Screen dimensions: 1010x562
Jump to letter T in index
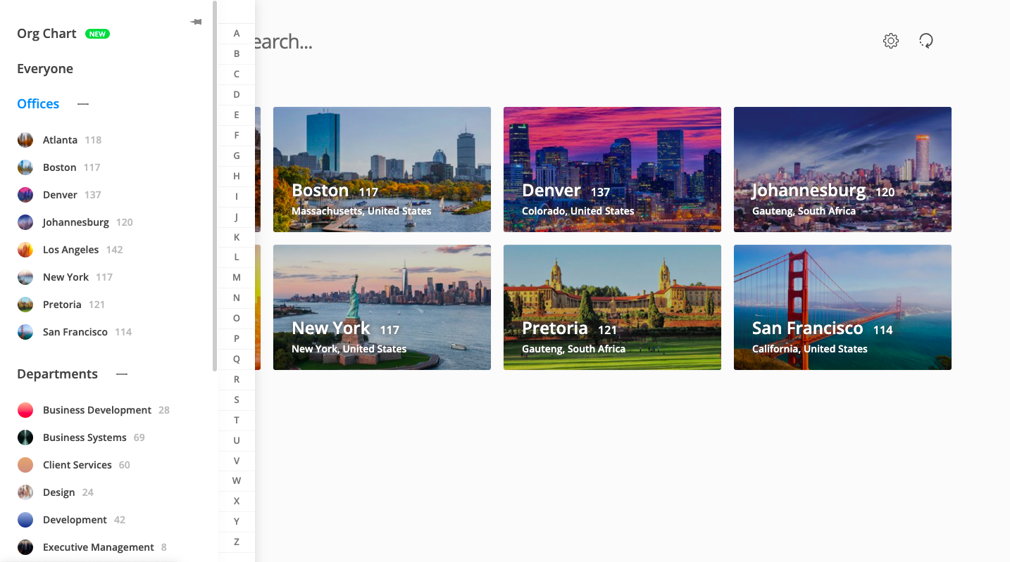tap(237, 421)
